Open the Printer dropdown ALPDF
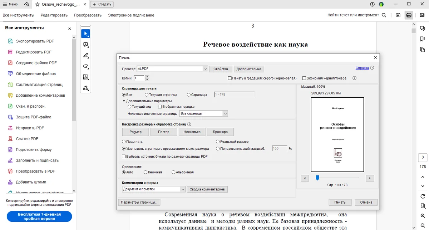The width and height of the screenshot is (429, 230). [x=172, y=69]
